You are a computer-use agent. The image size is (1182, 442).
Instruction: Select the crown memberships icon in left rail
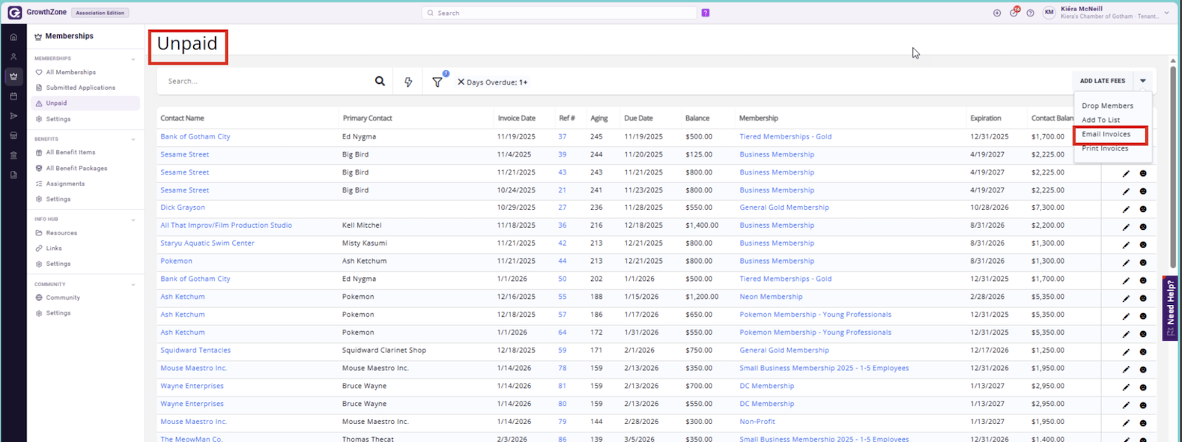click(x=13, y=76)
